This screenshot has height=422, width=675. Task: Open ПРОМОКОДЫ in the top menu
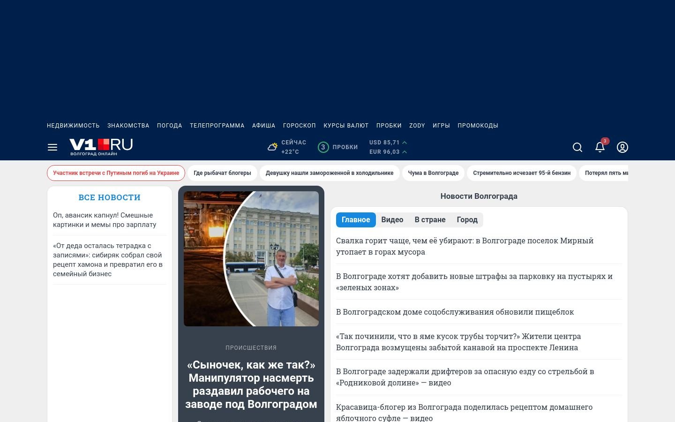click(478, 126)
